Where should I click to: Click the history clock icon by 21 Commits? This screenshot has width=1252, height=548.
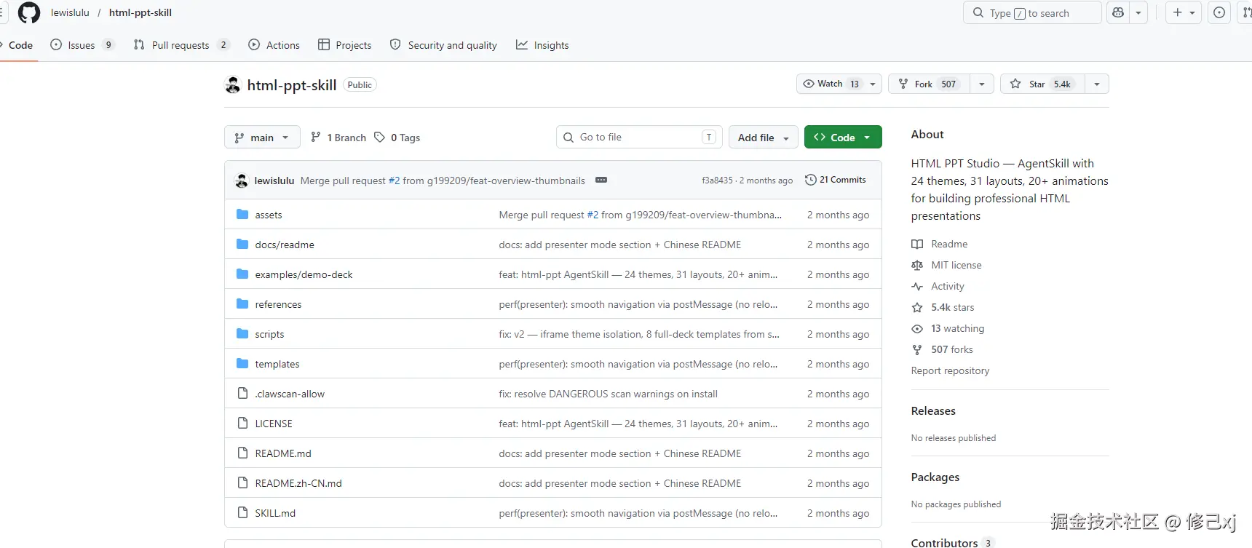click(811, 180)
